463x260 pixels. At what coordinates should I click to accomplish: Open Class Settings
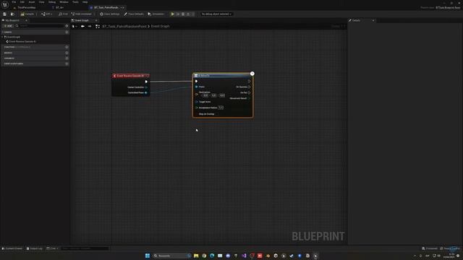110,14
